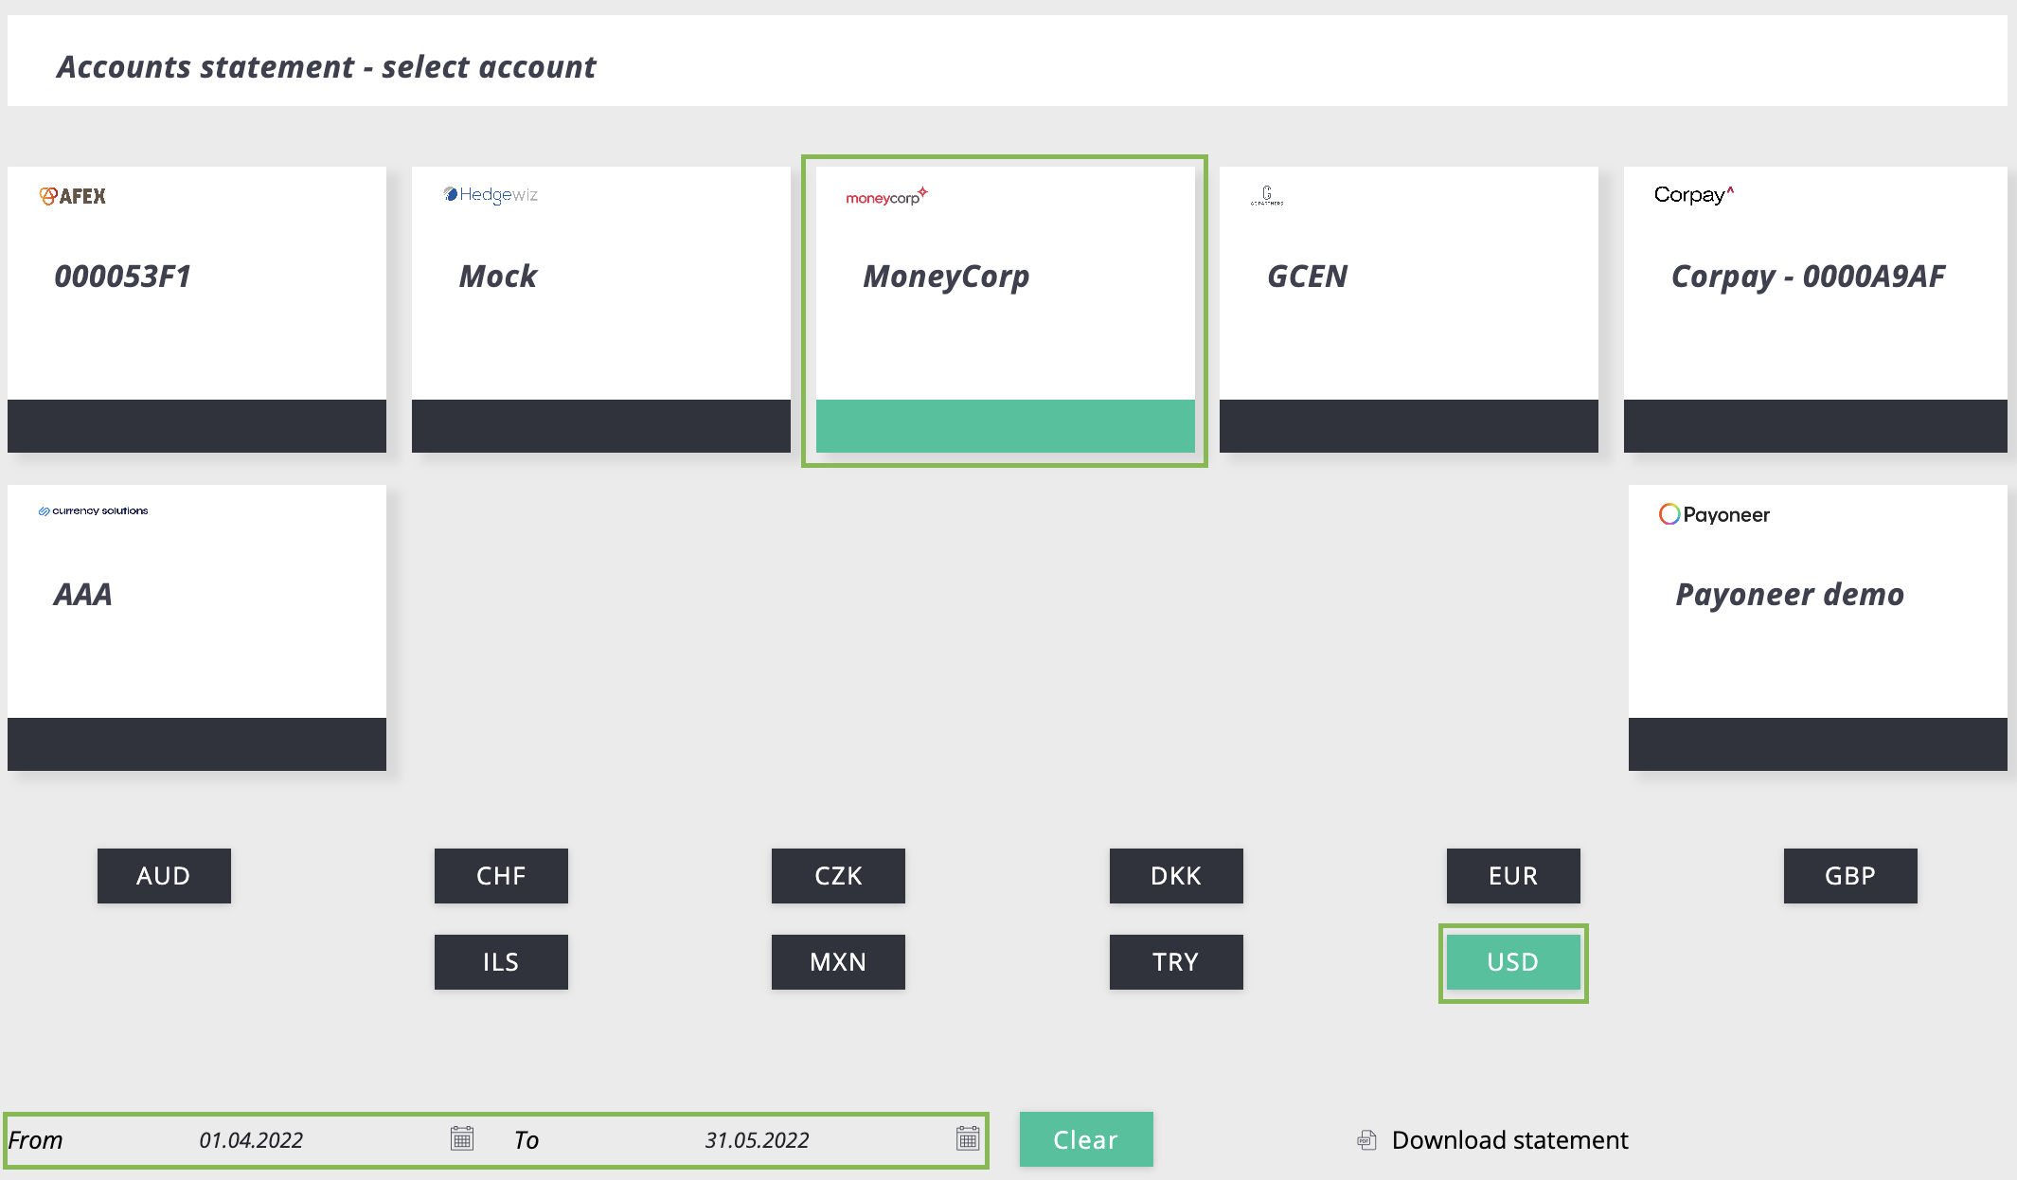Click the Download statement link
Image resolution: width=2017 pixels, height=1180 pixels.
coord(1509,1140)
